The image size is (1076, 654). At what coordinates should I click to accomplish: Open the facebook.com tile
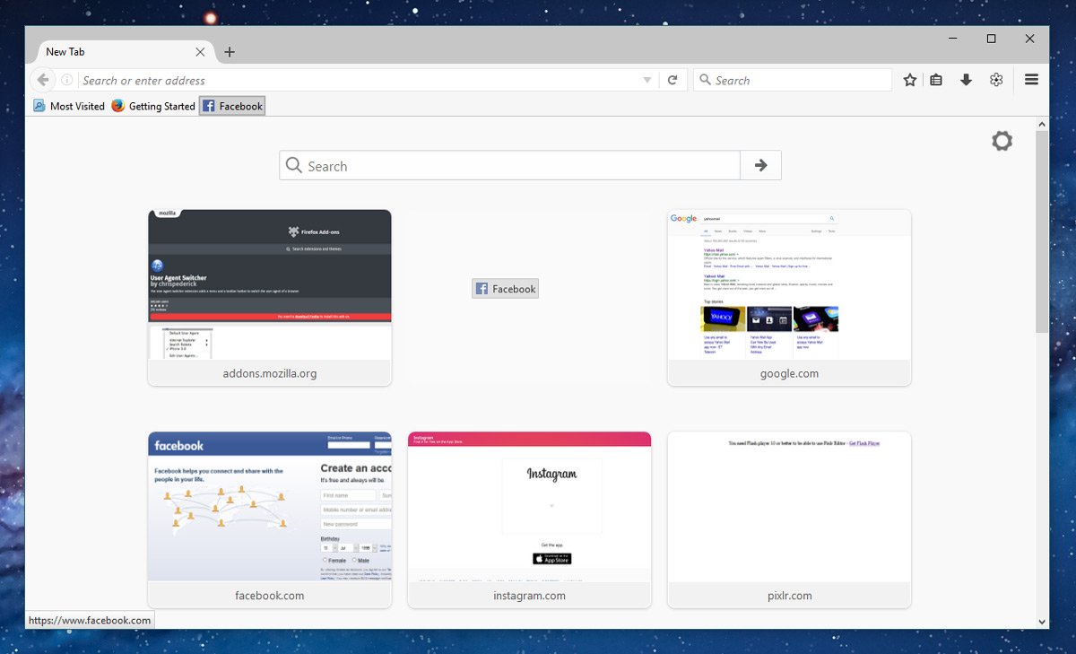coord(270,519)
